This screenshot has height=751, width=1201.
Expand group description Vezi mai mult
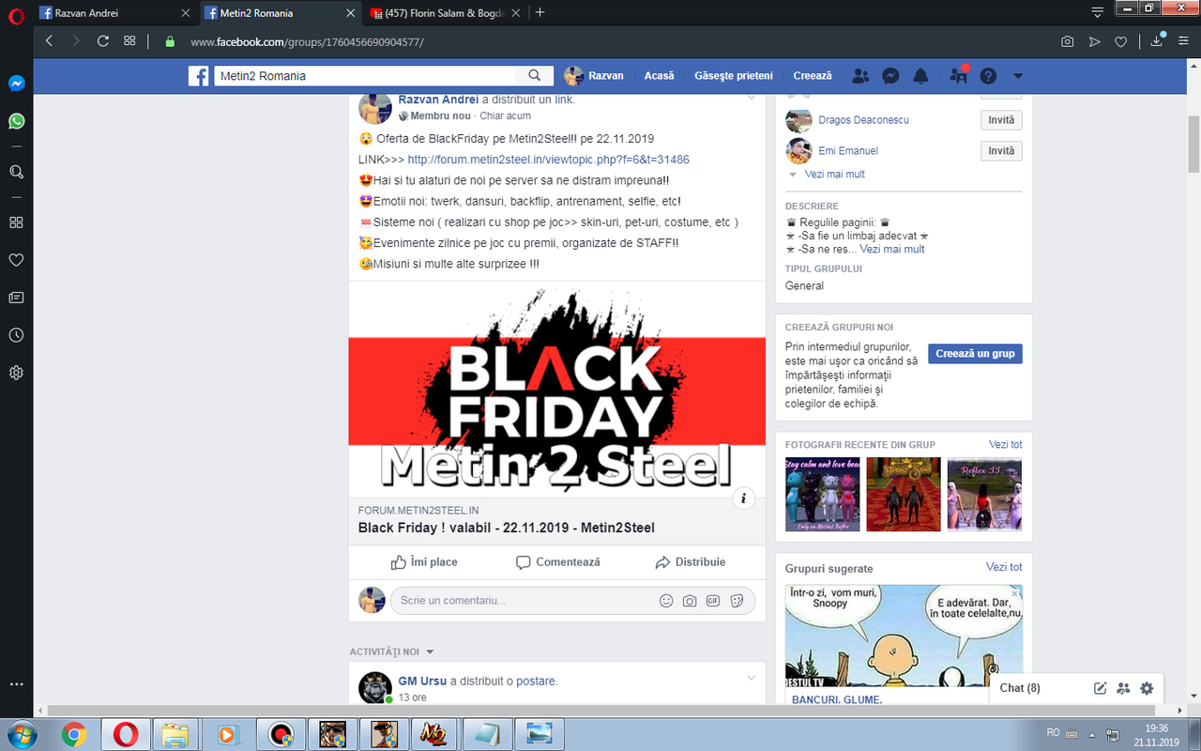[892, 250]
